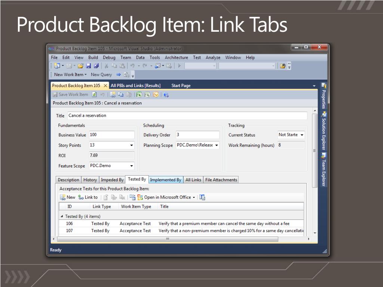Switch to the History tab
This screenshot has width=383, height=287.
[x=90, y=180]
